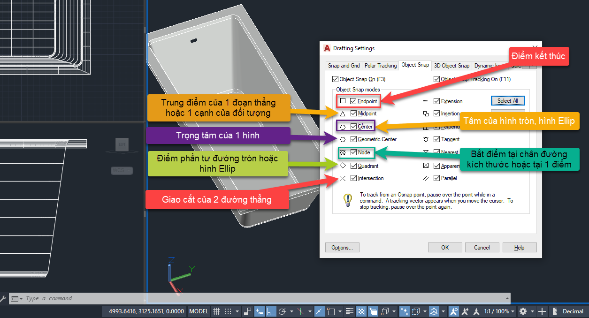The height and width of the screenshot is (318, 589).
Task: Click the Units ruler icon beside Decimal
Action: click(554, 311)
